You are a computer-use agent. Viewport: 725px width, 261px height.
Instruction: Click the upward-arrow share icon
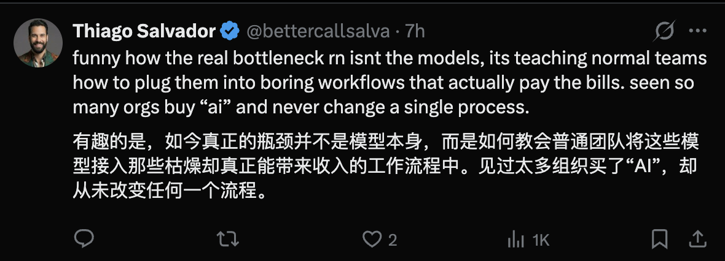tap(699, 239)
